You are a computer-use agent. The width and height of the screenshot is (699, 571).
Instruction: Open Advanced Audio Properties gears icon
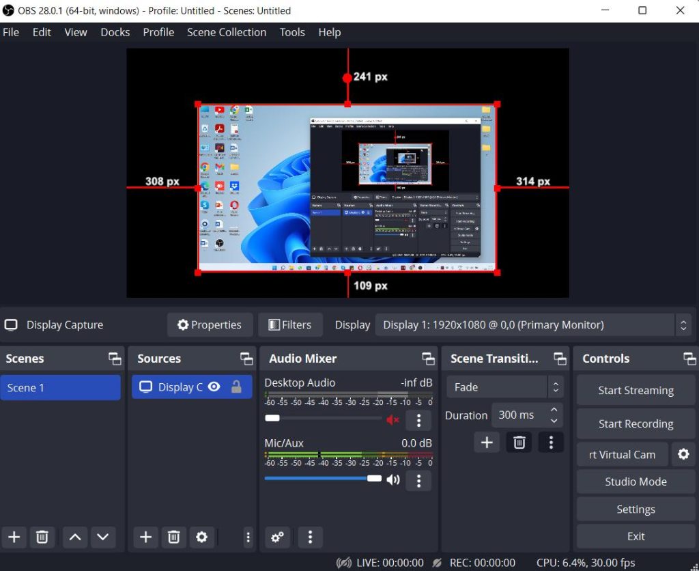[277, 537]
